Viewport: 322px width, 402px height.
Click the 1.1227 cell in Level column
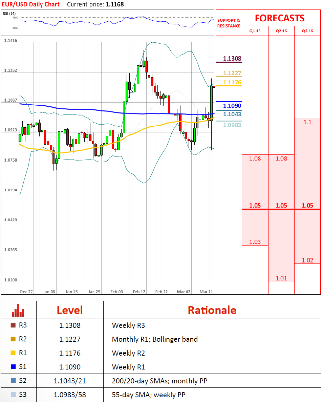tap(70, 339)
